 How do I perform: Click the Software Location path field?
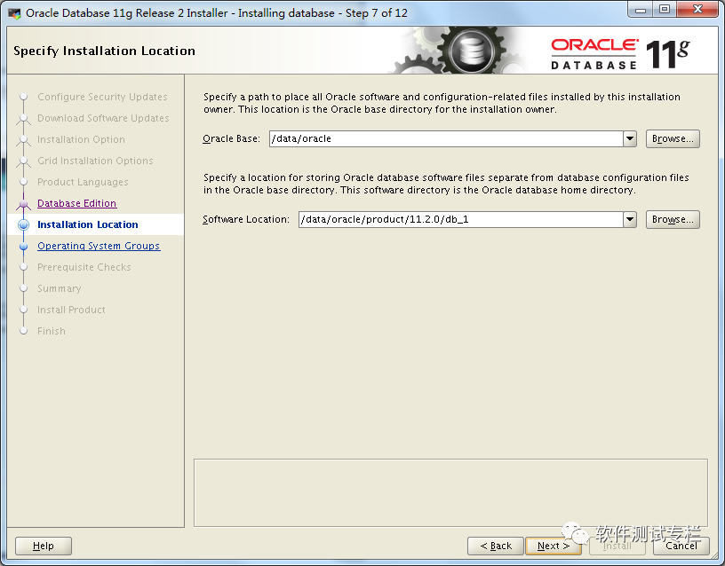[461, 220]
